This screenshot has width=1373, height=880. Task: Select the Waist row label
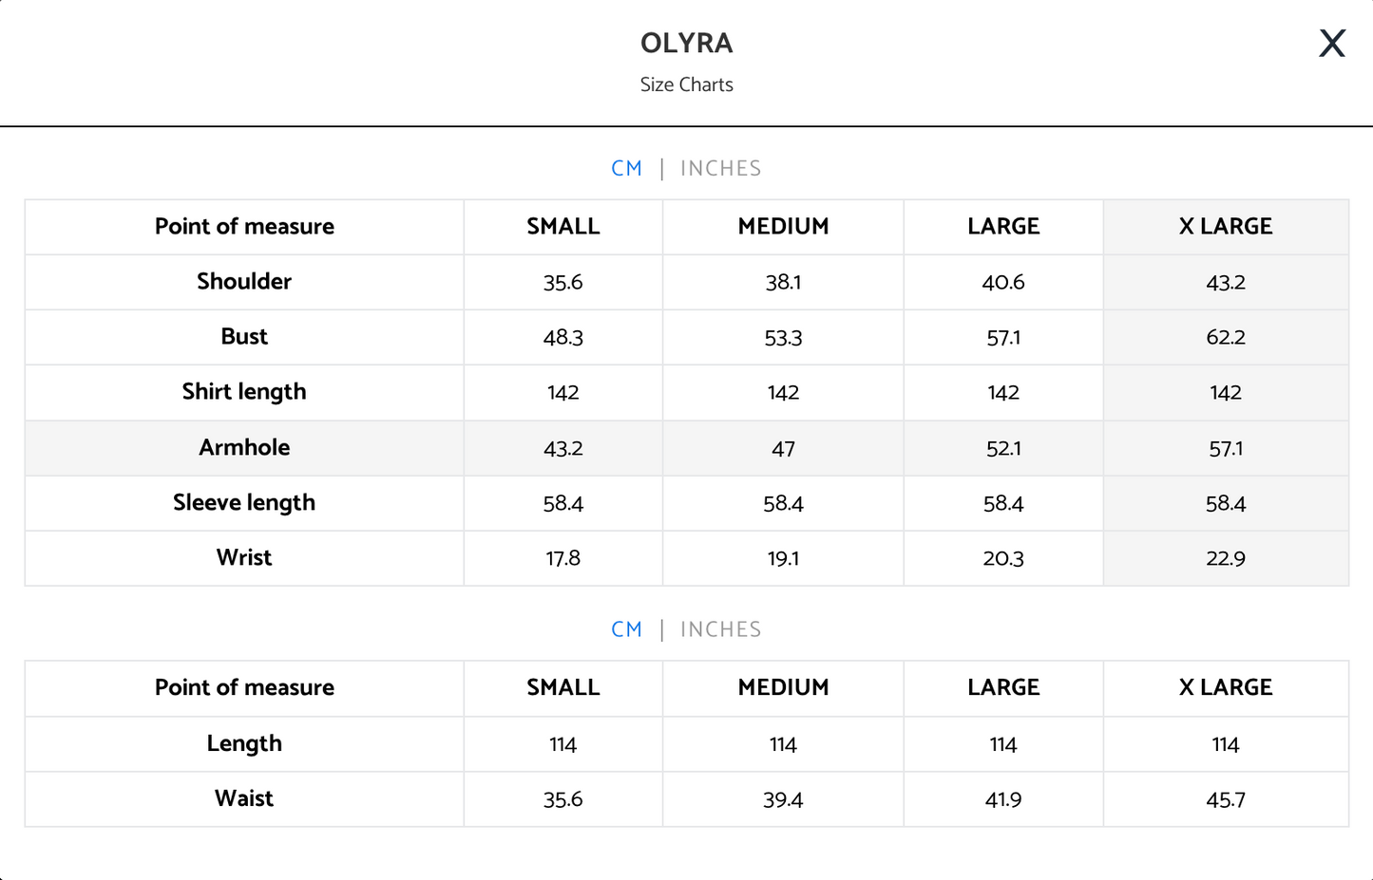pyautogui.click(x=244, y=799)
